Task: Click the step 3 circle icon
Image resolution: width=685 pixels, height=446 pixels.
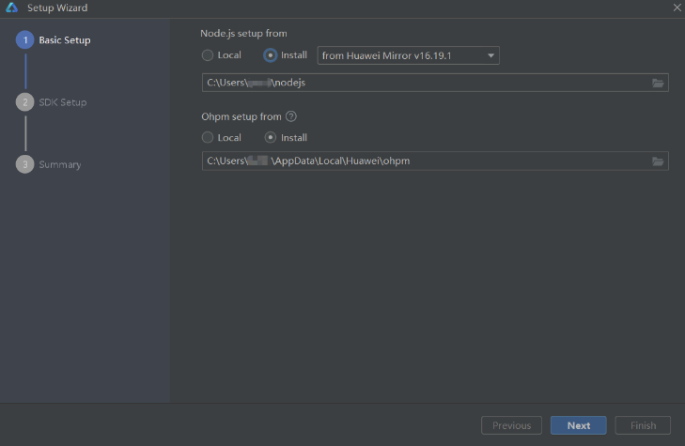Action: 25,164
